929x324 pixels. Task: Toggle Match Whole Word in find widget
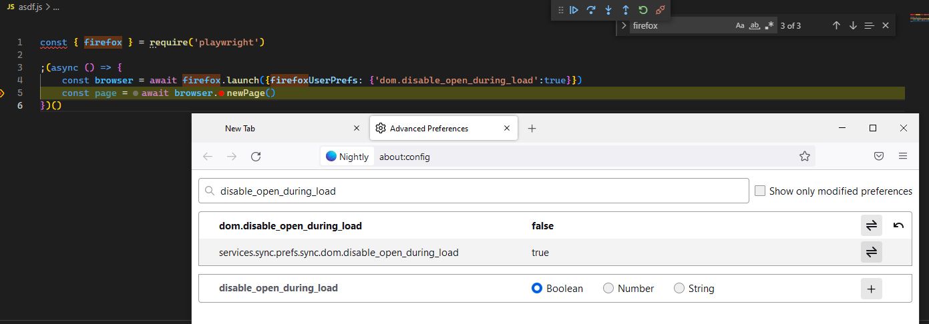pyautogui.click(x=755, y=25)
